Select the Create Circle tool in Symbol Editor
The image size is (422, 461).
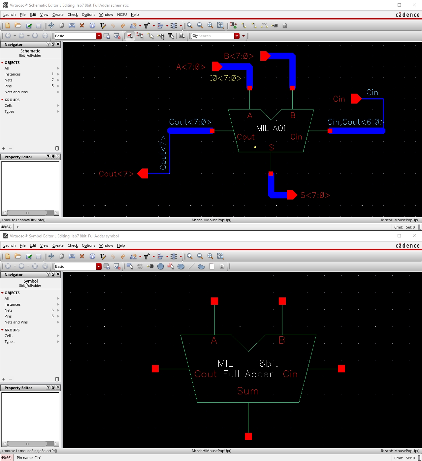[161, 266]
